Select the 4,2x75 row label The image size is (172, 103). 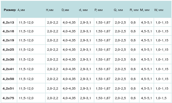point(8,98)
